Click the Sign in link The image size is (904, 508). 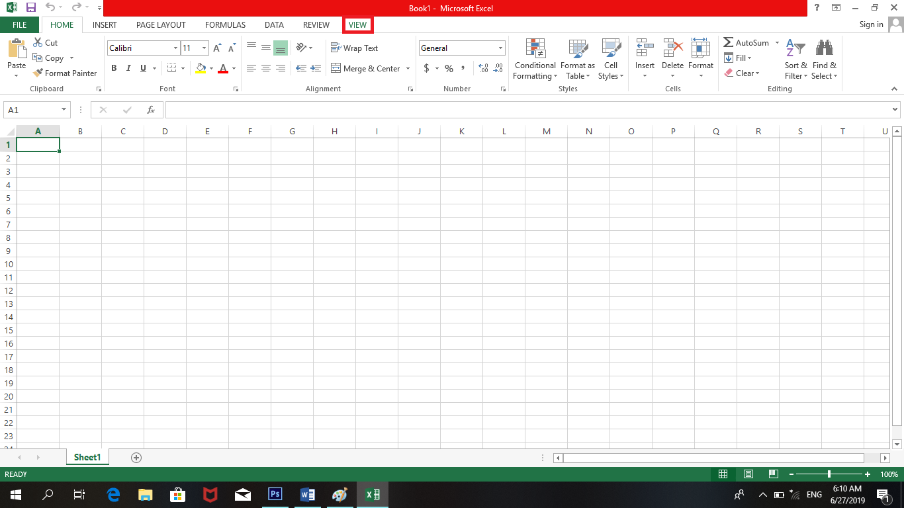click(870, 24)
